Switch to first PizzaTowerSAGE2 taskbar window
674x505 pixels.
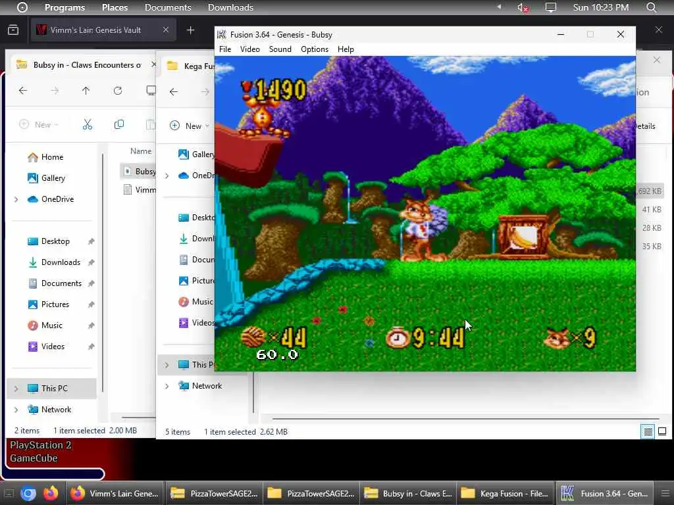click(x=214, y=494)
